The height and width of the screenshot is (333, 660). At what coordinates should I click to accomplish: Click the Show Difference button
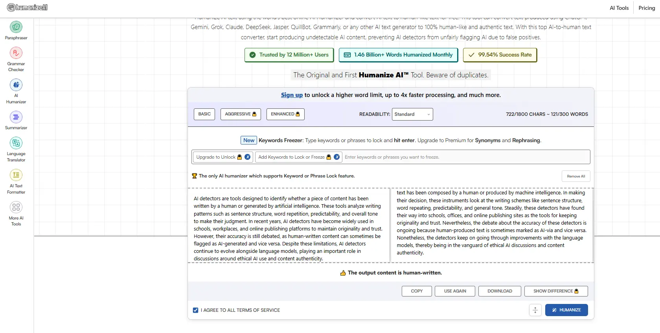[x=556, y=291]
